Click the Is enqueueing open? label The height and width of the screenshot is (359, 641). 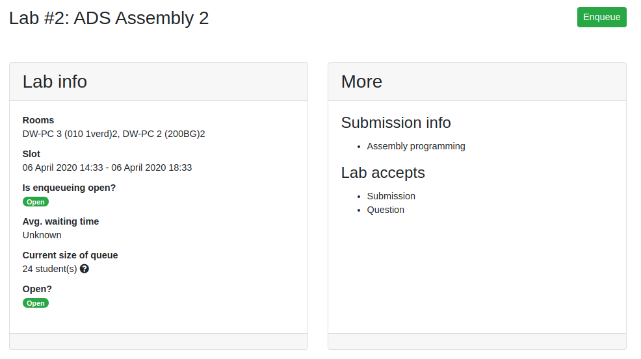(69, 188)
